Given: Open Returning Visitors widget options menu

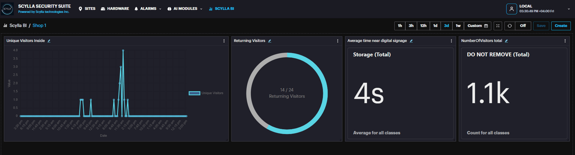Looking at the screenshot, I should pos(338,41).
